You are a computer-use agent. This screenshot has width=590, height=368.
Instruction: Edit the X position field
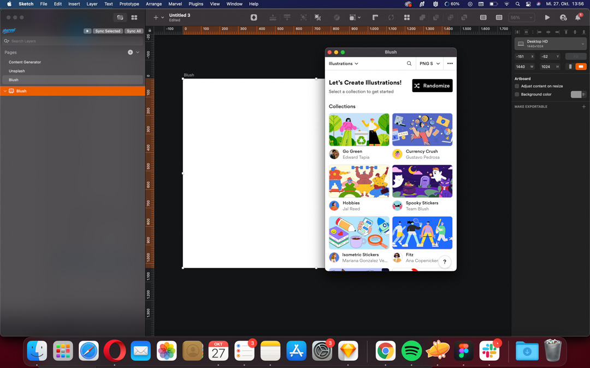tap(524, 56)
